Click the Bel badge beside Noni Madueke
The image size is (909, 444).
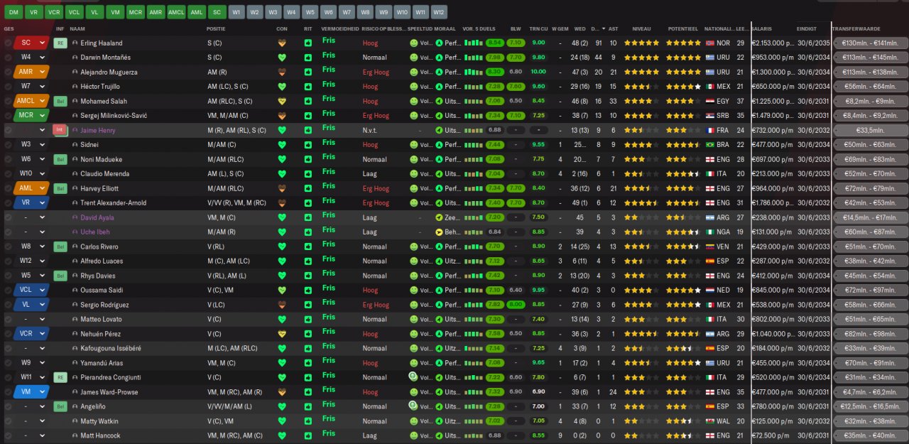click(x=60, y=159)
